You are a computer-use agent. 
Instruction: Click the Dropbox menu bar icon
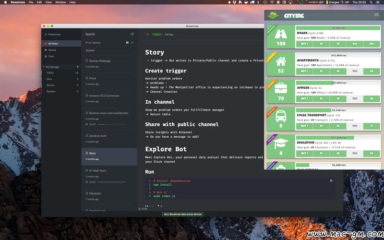[235, 2]
